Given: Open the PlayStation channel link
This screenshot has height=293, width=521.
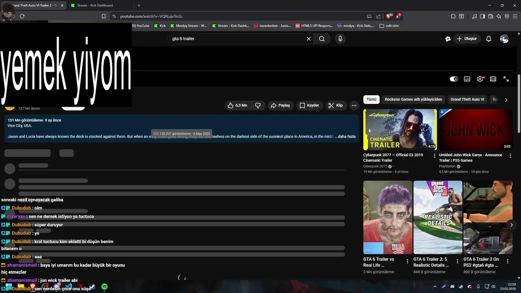Looking at the screenshot, I should (x=447, y=166).
